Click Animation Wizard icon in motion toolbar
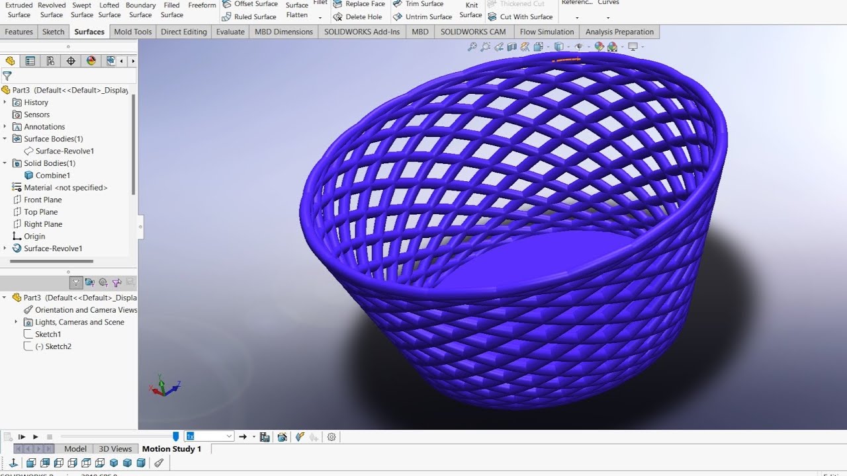 pos(283,437)
